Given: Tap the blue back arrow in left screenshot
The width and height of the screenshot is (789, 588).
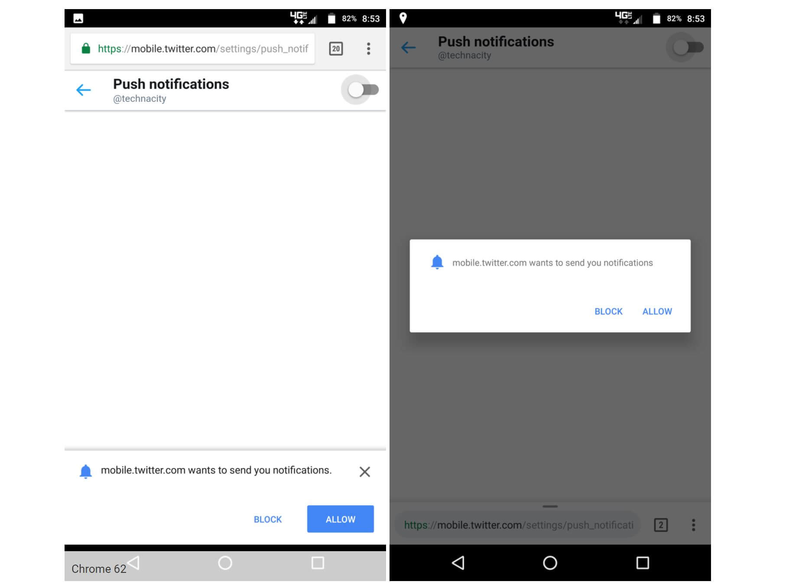Looking at the screenshot, I should (83, 90).
